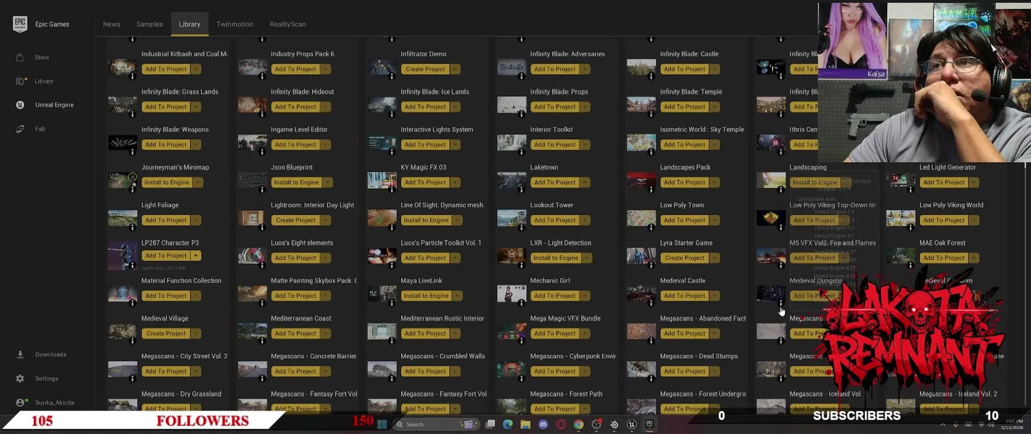
Task: Open the Fab sidebar icon
Action: coord(20,129)
